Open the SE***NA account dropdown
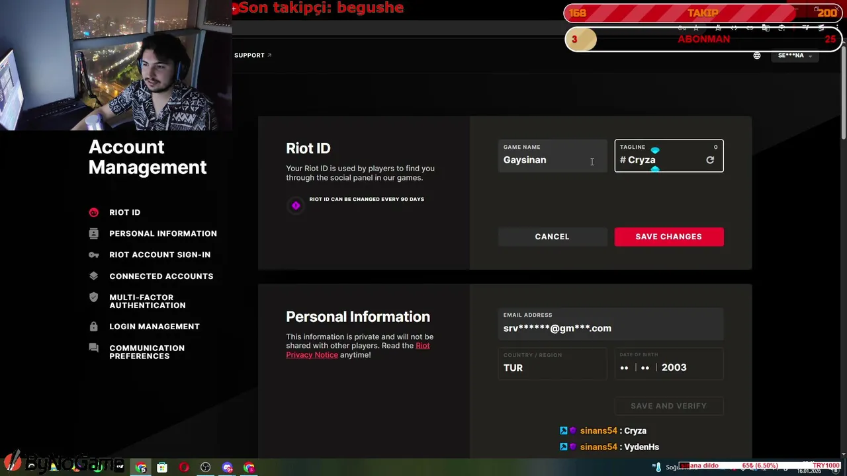The image size is (847, 476). click(795, 56)
